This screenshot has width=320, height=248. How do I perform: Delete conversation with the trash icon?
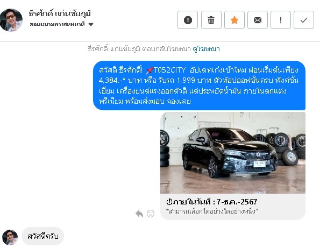pyautogui.click(x=211, y=20)
